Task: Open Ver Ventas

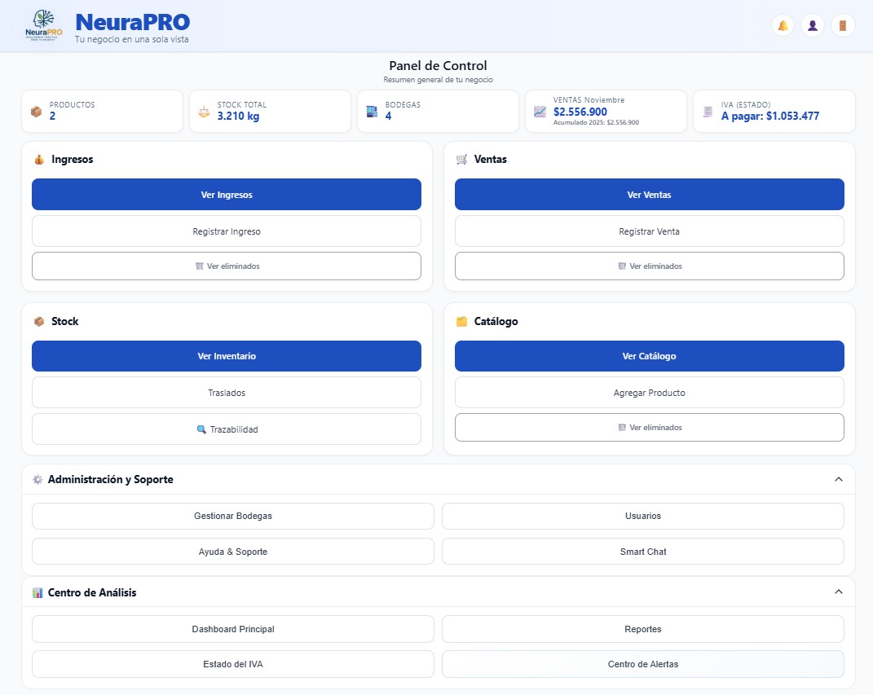Action: [649, 194]
